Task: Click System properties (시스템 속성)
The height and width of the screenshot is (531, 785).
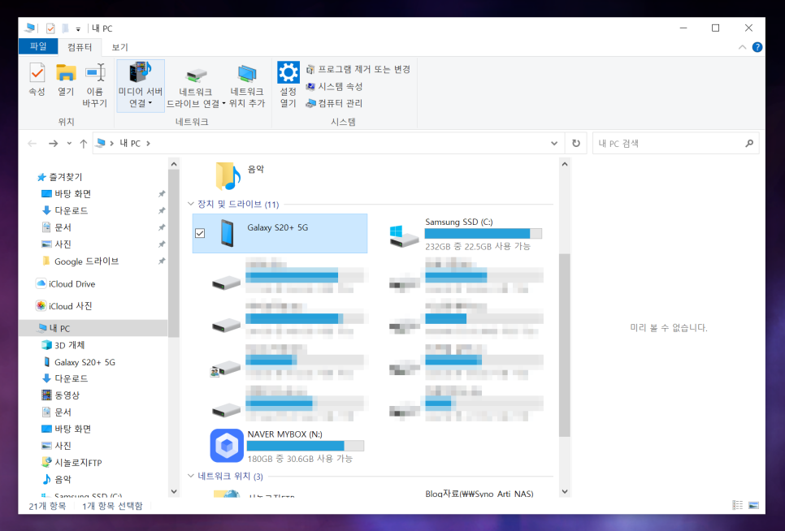Action: [x=334, y=86]
